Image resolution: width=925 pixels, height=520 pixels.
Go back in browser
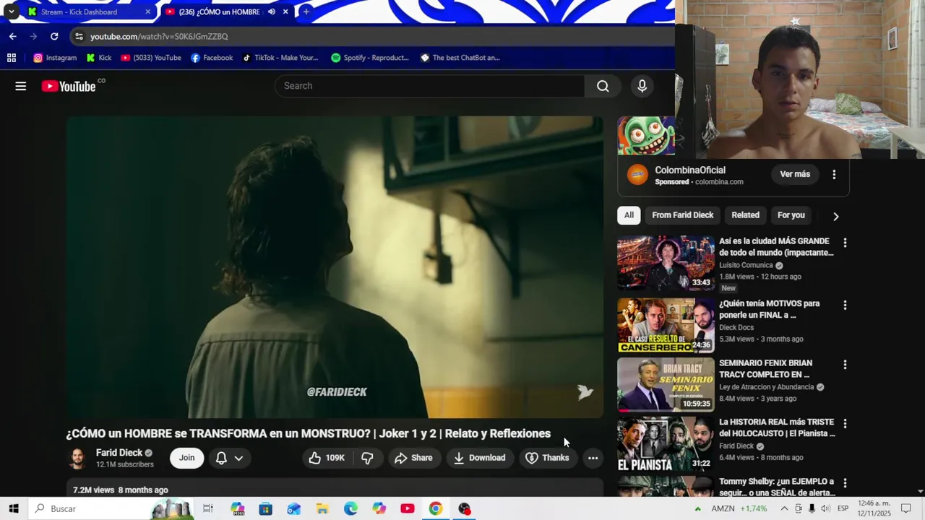click(x=13, y=36)
